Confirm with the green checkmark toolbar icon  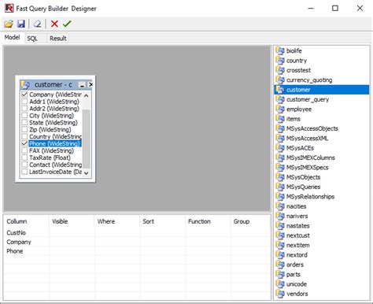pyautogui.click(x=67, y=24)
